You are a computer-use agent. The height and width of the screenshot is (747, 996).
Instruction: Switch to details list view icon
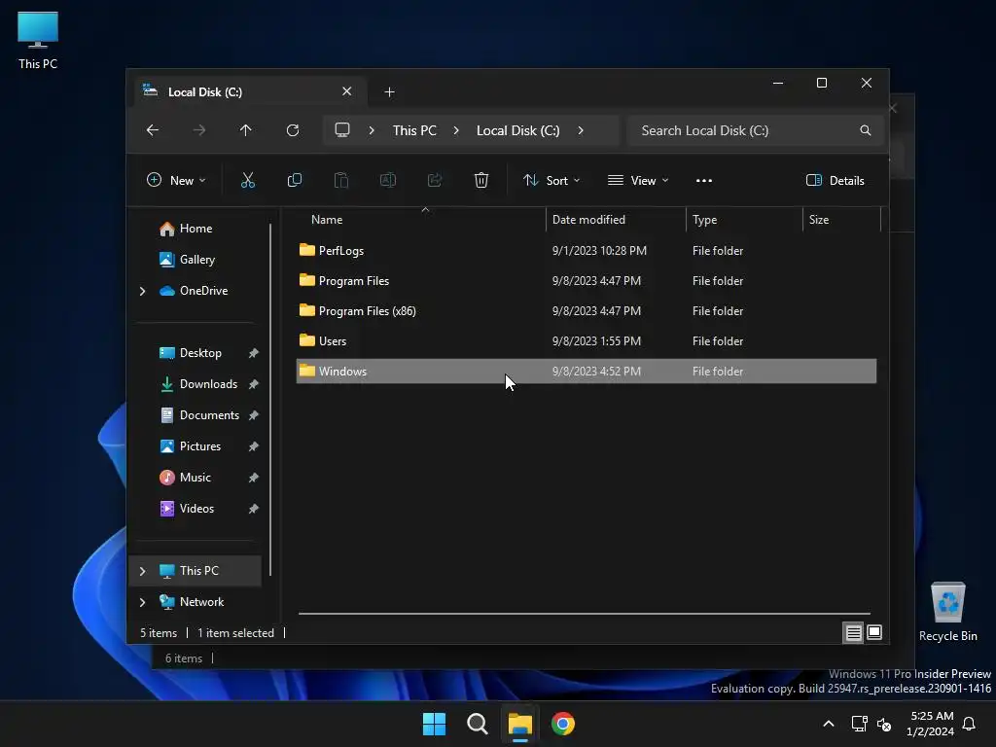point(853,632)
